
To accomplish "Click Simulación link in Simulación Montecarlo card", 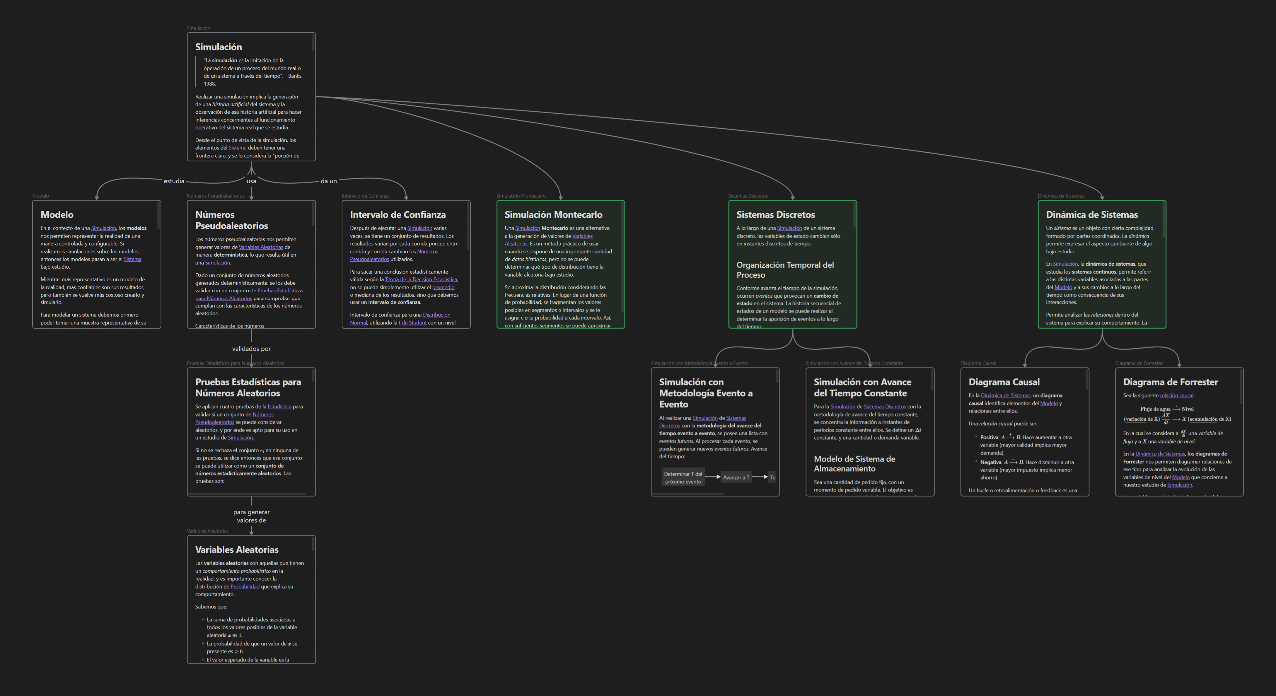I will click(528, 228).
